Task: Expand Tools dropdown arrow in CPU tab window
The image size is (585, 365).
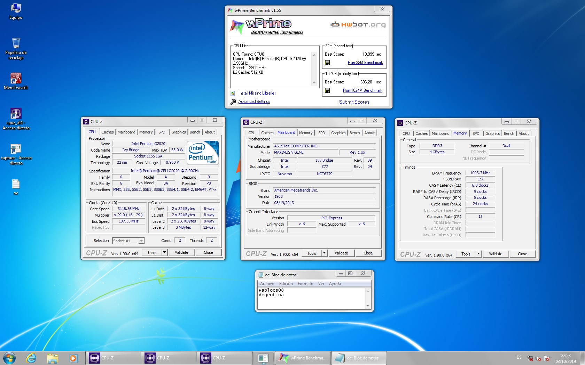Action: pyautogui.click(x=164, y=252)
